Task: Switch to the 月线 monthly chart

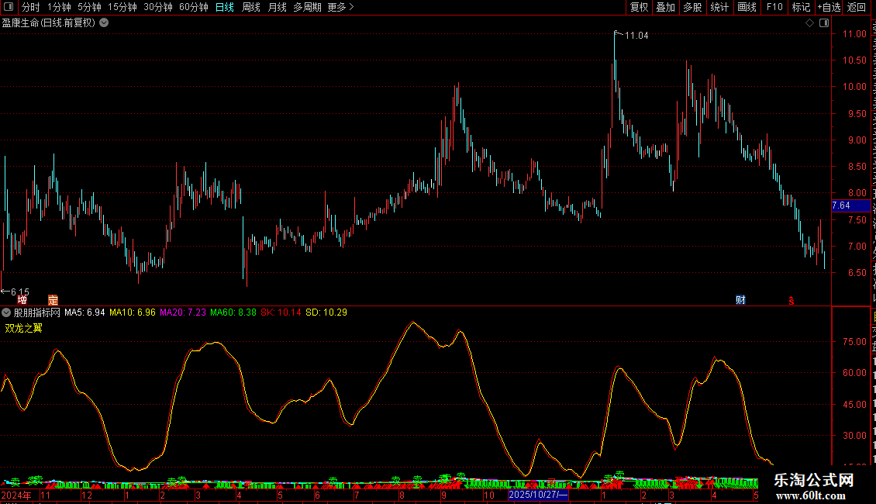Action: click(277, 7)
